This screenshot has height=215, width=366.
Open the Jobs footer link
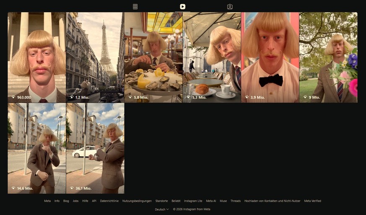pyautogui.click(x=75, y=201)
